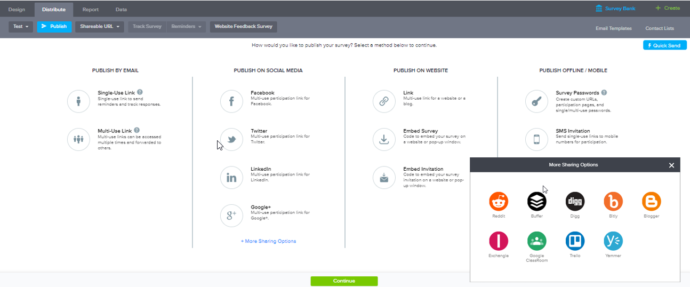Viewport: 690px width, 287px height.
Task: Share via the Buffer icon
Action: [537, 202]
